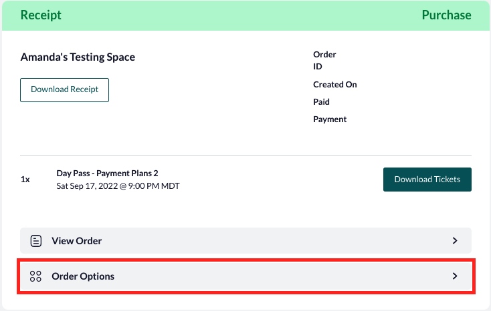
Task: Click the Download Tickets button
Action: tap(427, 180)
